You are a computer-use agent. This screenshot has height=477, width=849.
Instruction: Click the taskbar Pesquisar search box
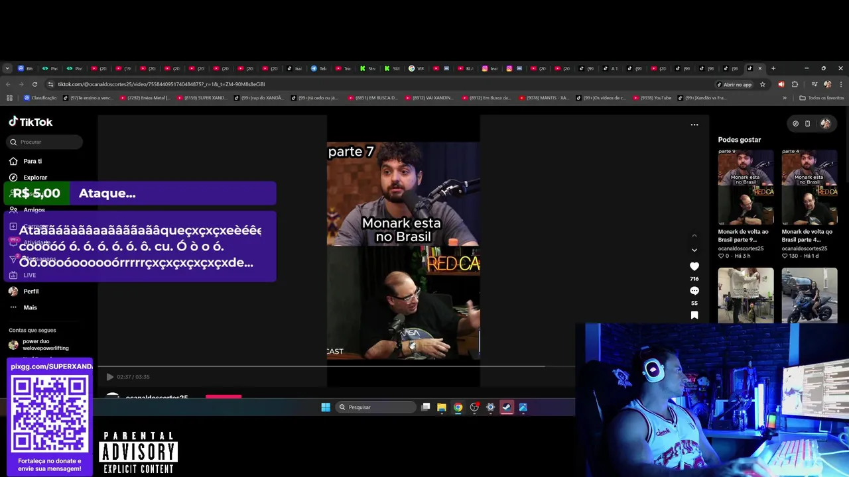pos(375,407)
